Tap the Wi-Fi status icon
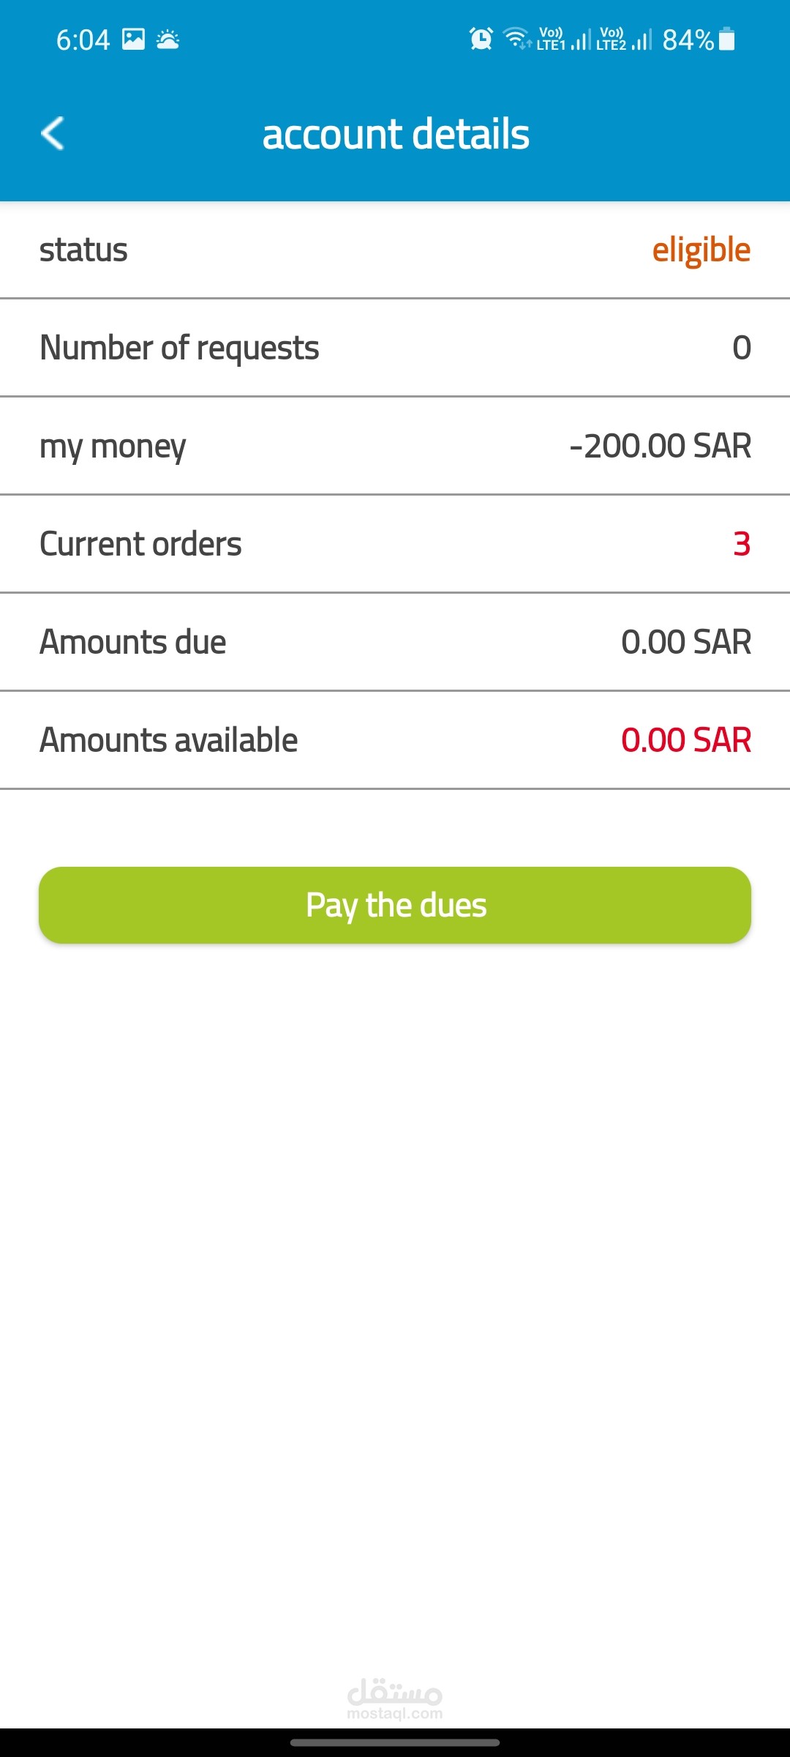This screenshot has width=790, height=1757. pos(517,39)
